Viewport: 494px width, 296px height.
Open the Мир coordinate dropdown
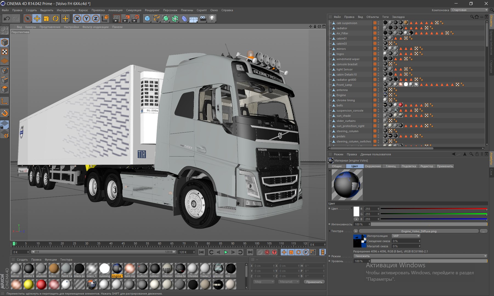(x=264, y=282)
